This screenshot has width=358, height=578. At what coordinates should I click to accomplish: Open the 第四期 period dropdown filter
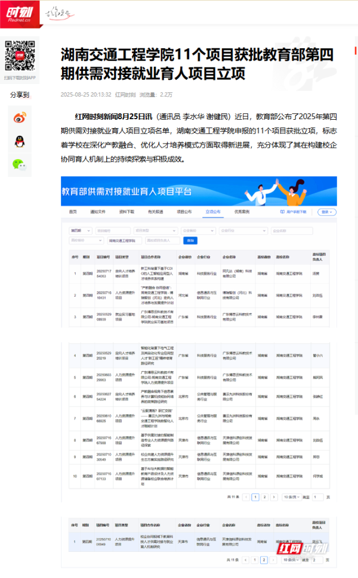point(80,231)
